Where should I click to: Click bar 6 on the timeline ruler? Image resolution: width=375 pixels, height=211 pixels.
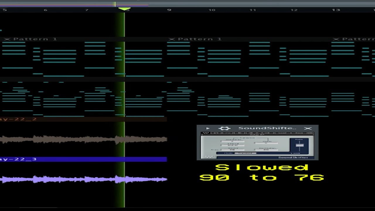coord(45,10)
